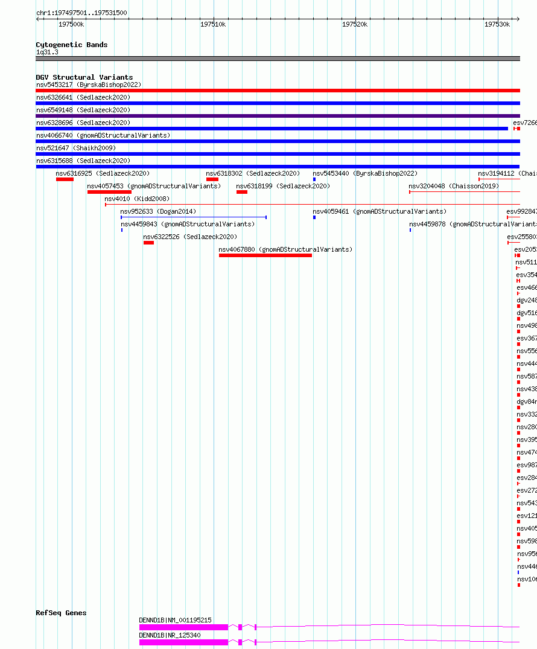Screen dimensions: 537x649
Task: Click the red nsv4067880 variant bar
Action: coord(265,255)
